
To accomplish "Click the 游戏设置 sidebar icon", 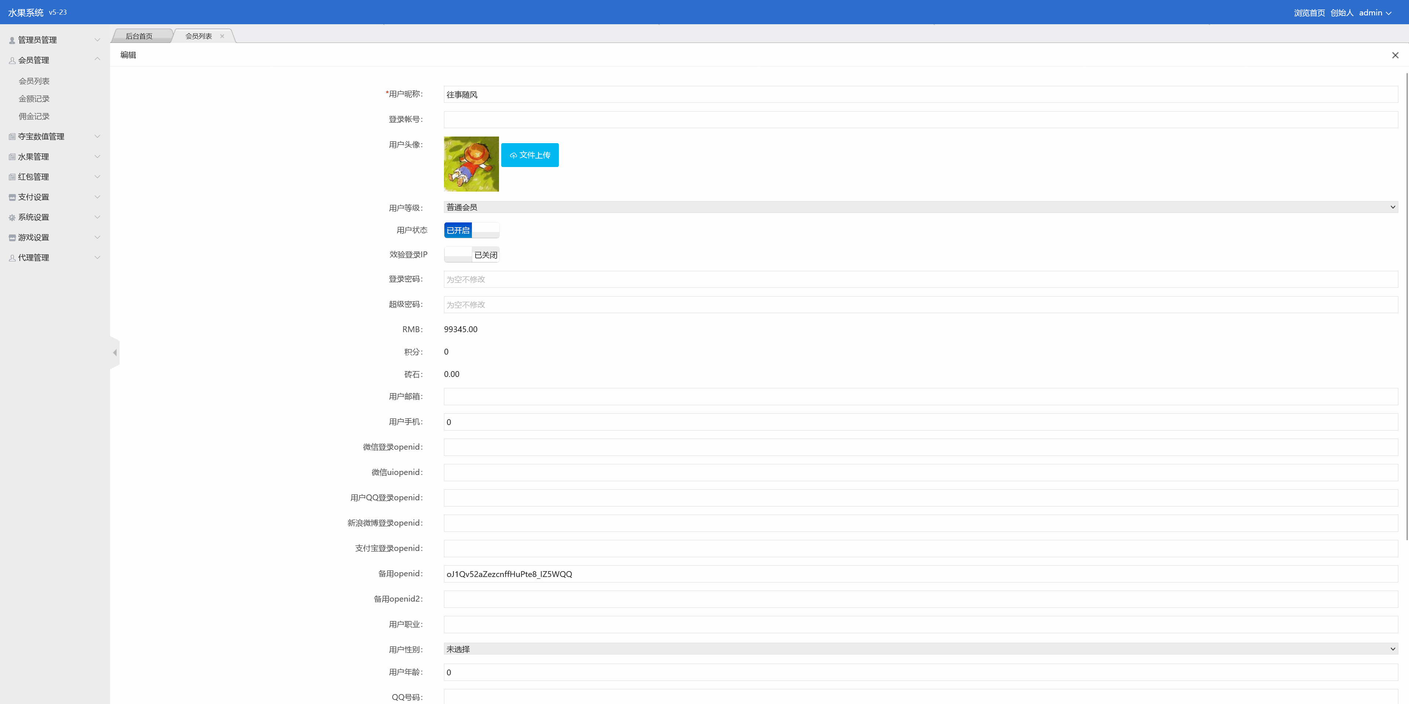I will pyautogui.click(x=12, y=238).
